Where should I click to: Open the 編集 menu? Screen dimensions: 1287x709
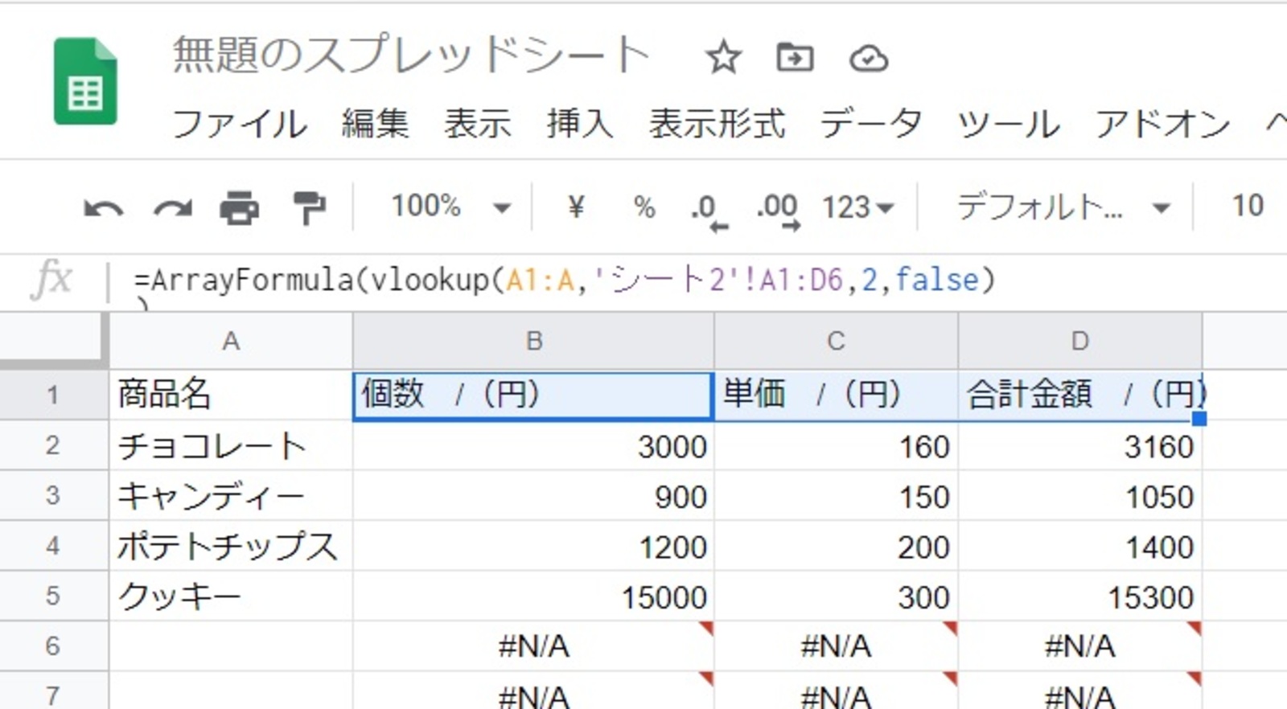pos(375,124)
